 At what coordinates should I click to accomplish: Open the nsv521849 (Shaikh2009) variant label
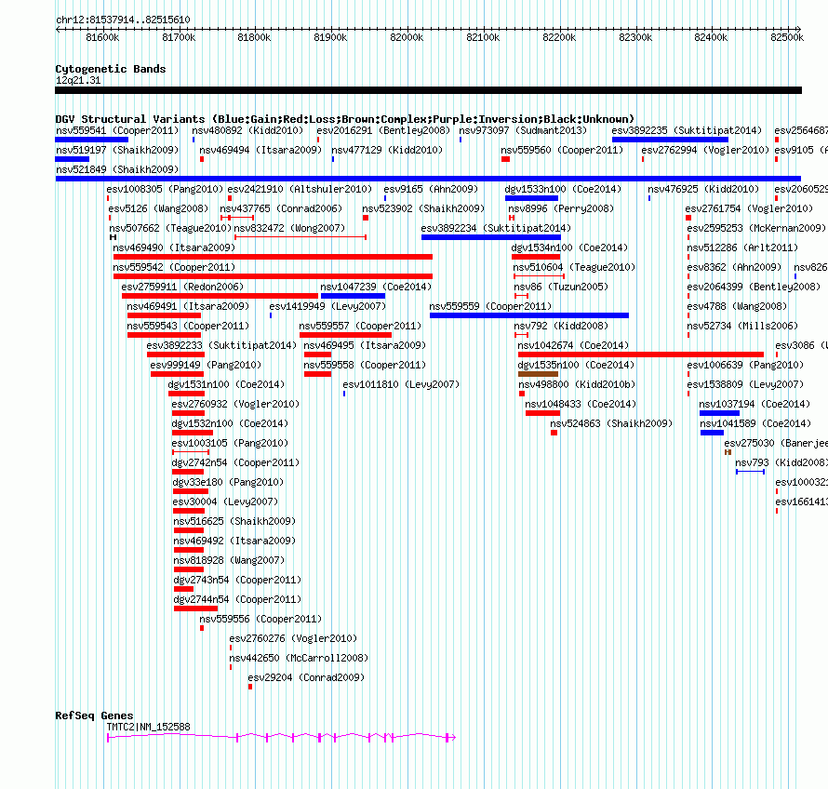pyautogui.click(x=117, y=169)
